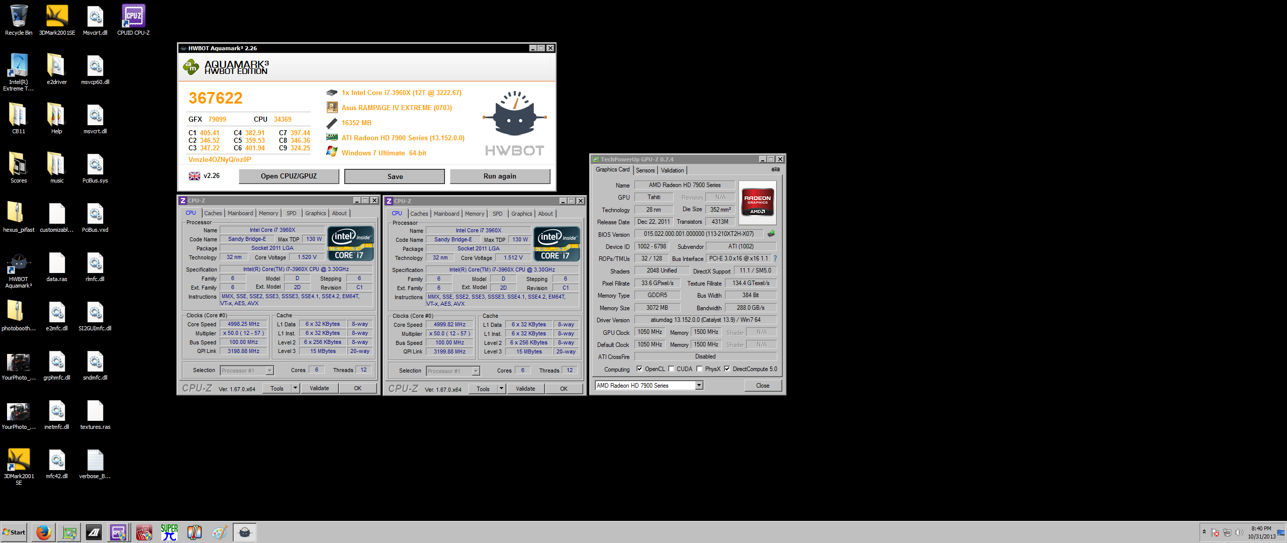Click the Radeon Graphics logo in GPU-Z
1287x543 pixels.
click(x=758, y=203)
